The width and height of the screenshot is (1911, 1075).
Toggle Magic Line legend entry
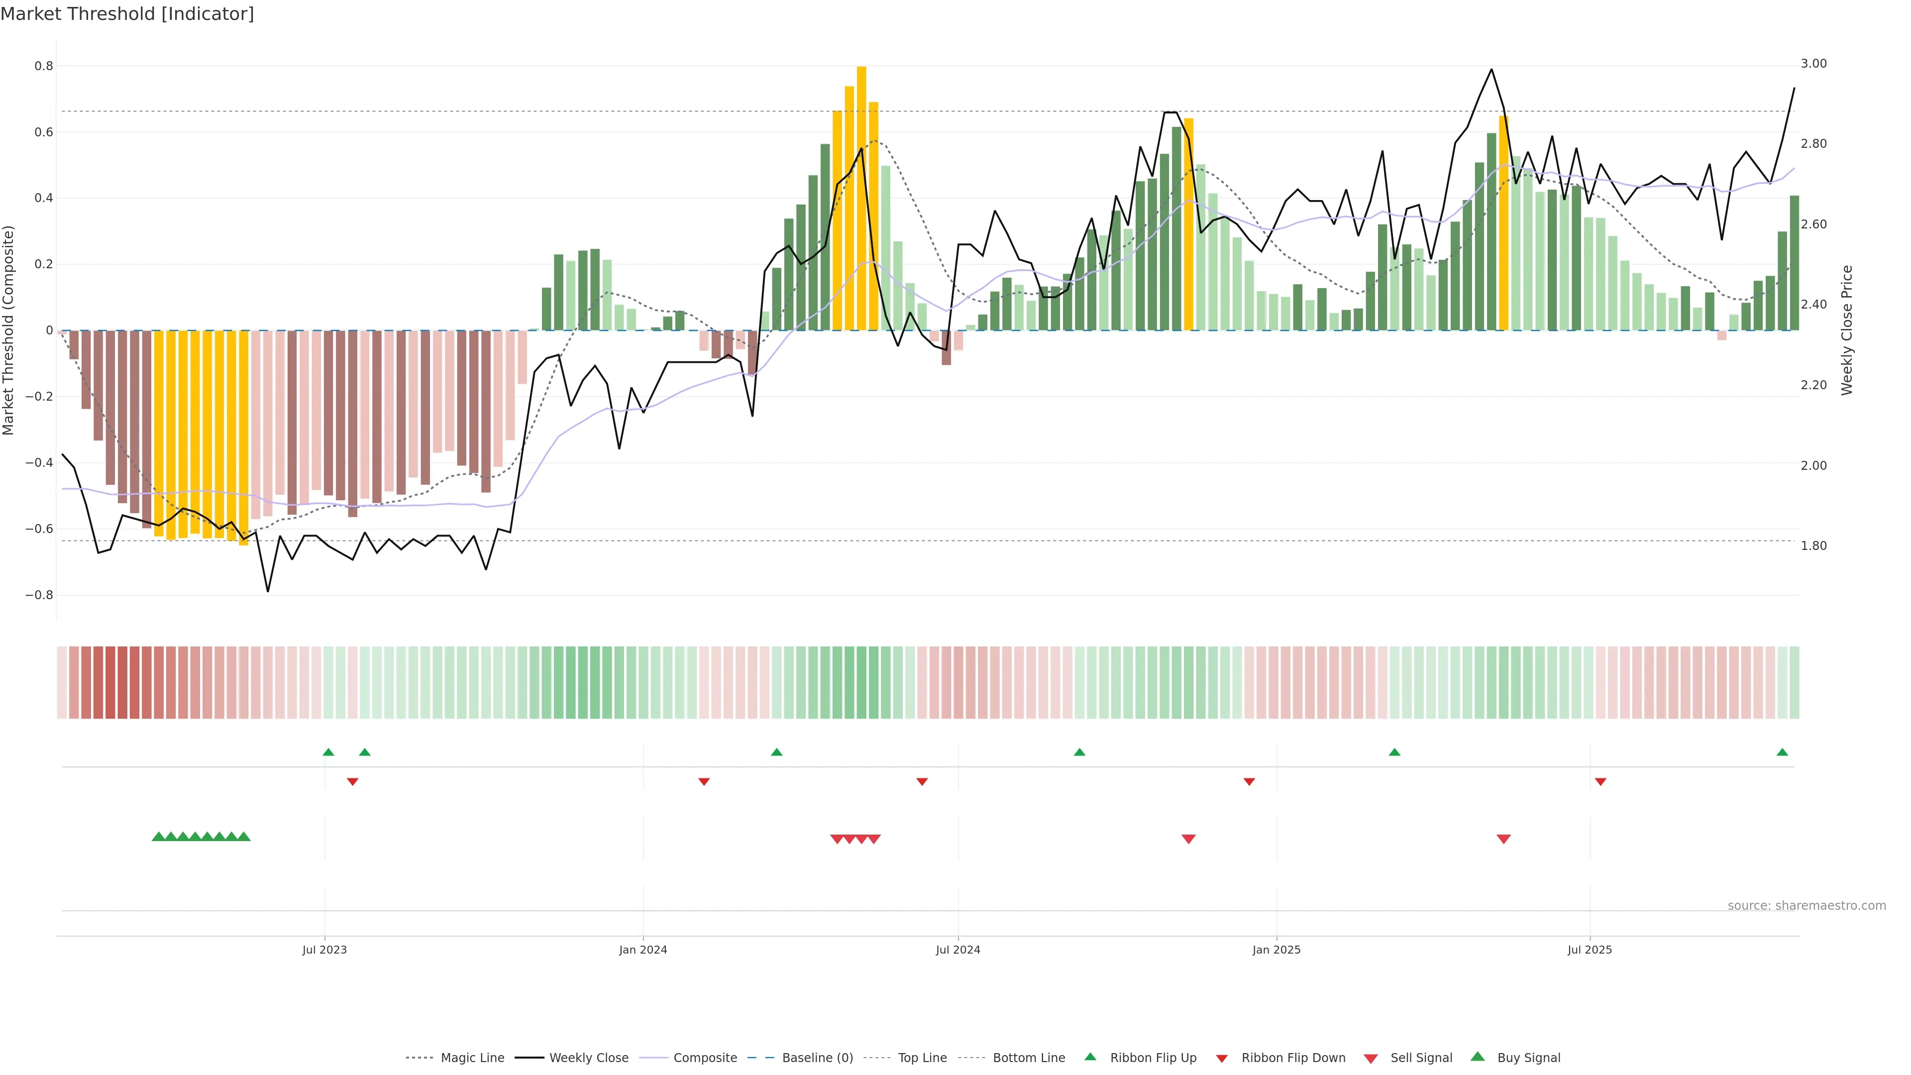point(472,1058)
